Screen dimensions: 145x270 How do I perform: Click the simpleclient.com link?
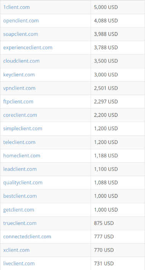pos(23,129)
